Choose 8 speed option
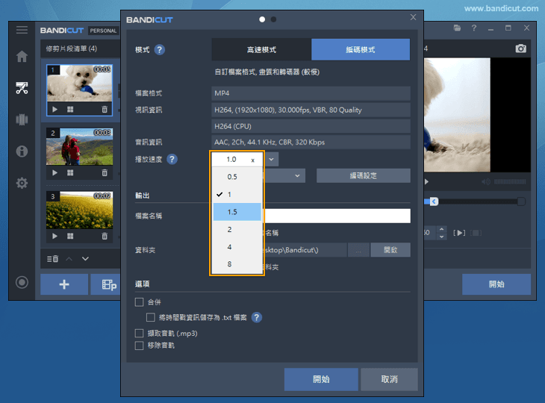This screenshot has width=545, height=403. coord(237,264)
